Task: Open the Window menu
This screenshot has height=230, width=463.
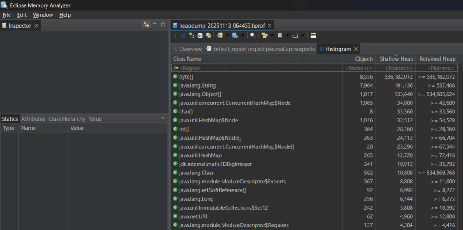Action: click(x=43, y=15)
